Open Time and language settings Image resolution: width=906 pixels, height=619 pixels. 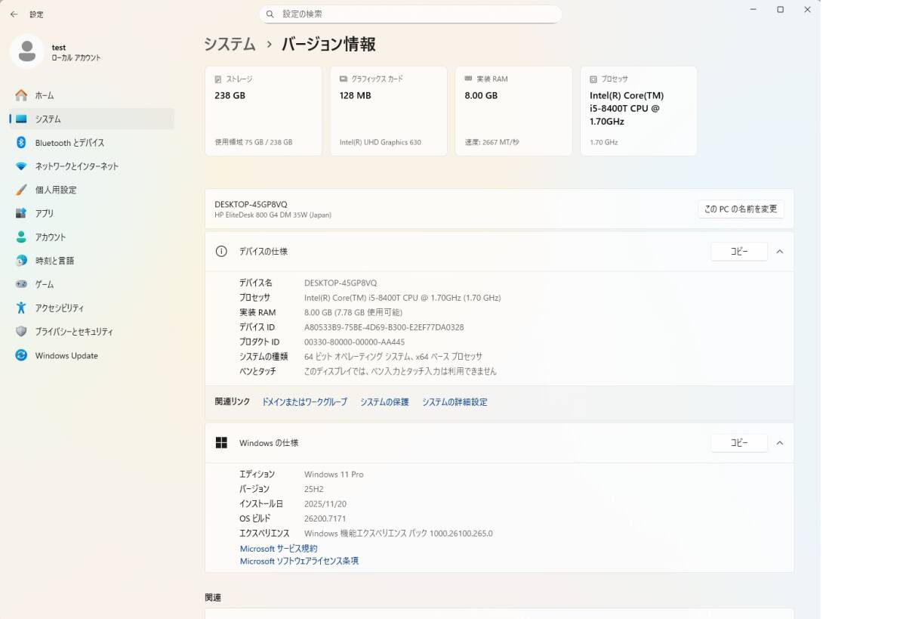click(54, 261)
